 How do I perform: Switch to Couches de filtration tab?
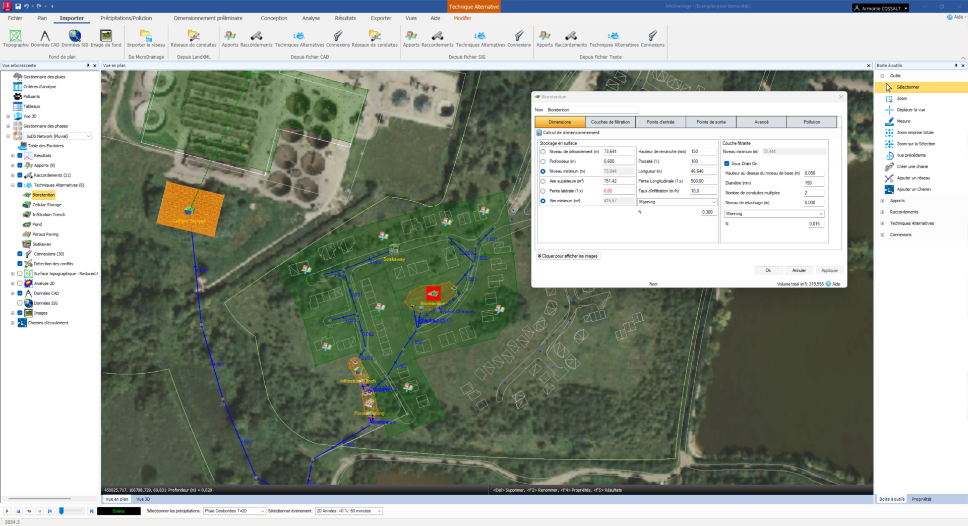pos(610,122)
